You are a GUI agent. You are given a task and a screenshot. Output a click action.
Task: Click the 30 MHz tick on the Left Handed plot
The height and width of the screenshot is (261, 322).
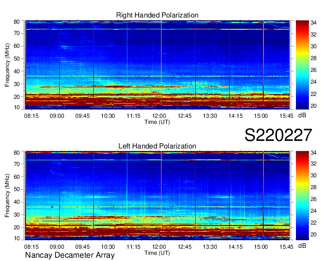click(x=17, y=215)
